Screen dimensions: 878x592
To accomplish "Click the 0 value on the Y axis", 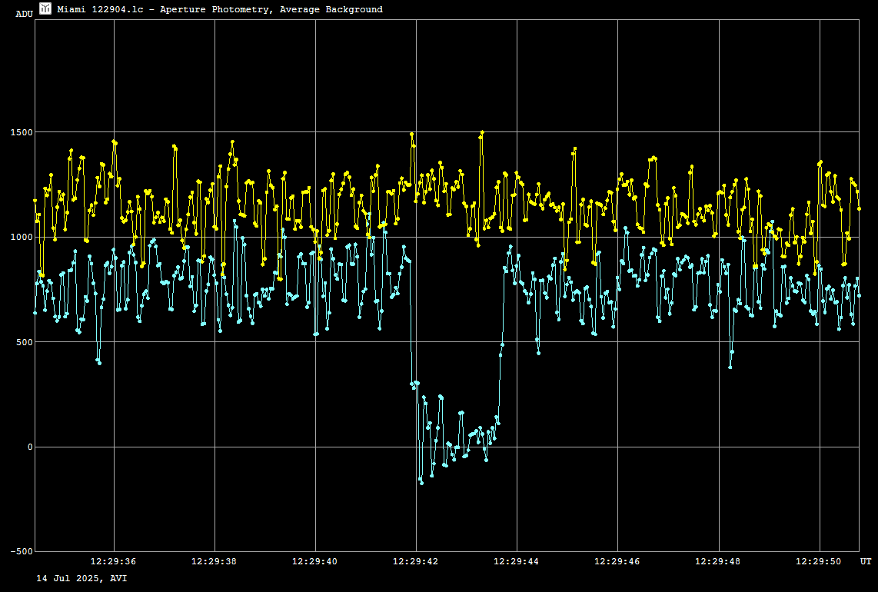I will (x=29, y=447).
